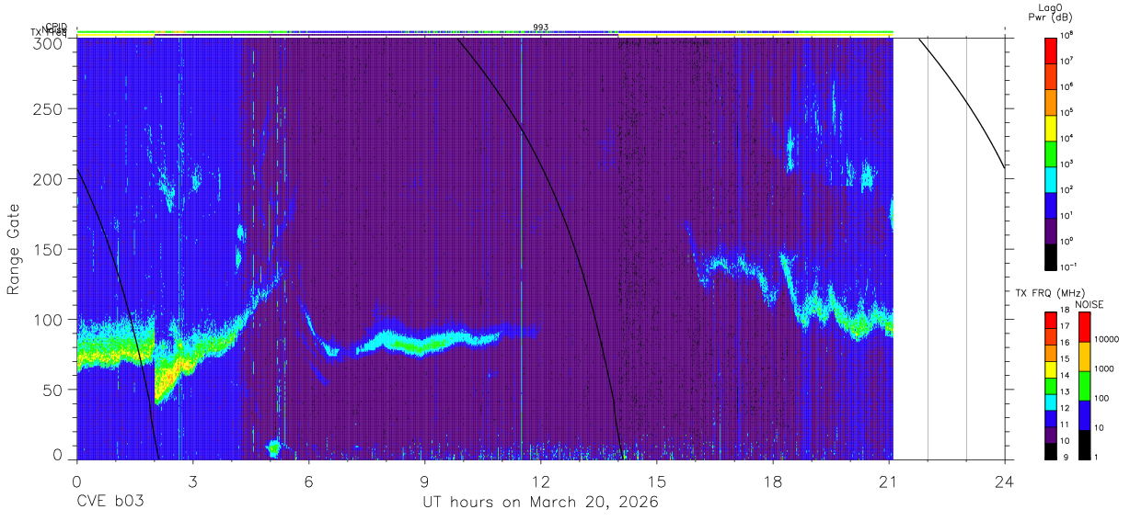Screen dimensions: 1130x521
Task: Select the cyan segment of TX FRQ colorbar
Action: [1051, 402]
